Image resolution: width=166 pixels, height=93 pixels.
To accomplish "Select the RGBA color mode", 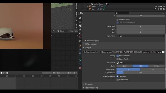I will pos(157,66).
